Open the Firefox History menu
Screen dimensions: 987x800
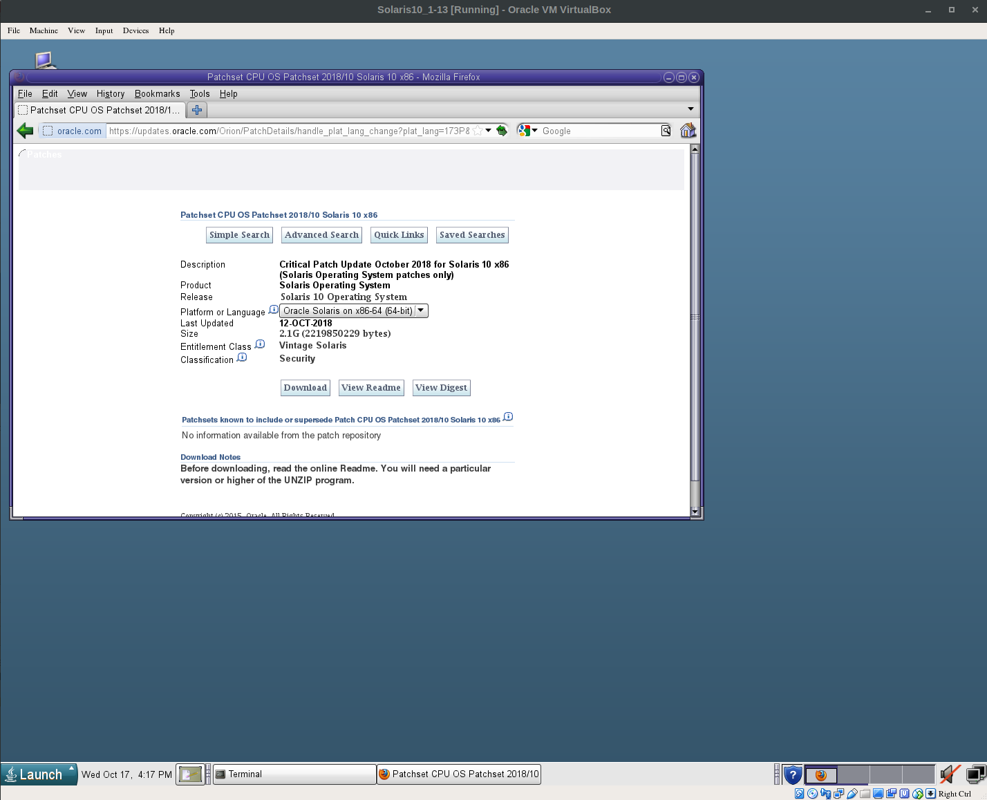coord(111,94)
